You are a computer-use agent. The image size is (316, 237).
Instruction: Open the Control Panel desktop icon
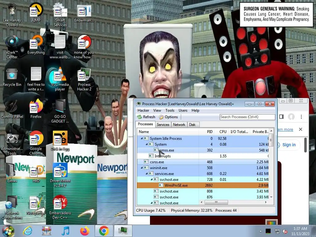tap(12, 109)
